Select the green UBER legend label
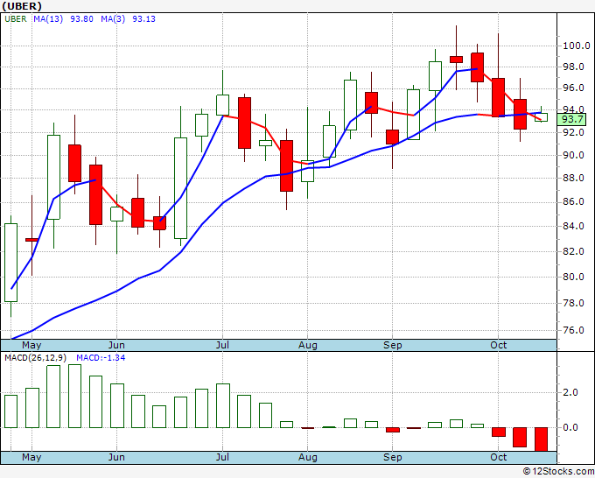 click(x=16, y=19)
